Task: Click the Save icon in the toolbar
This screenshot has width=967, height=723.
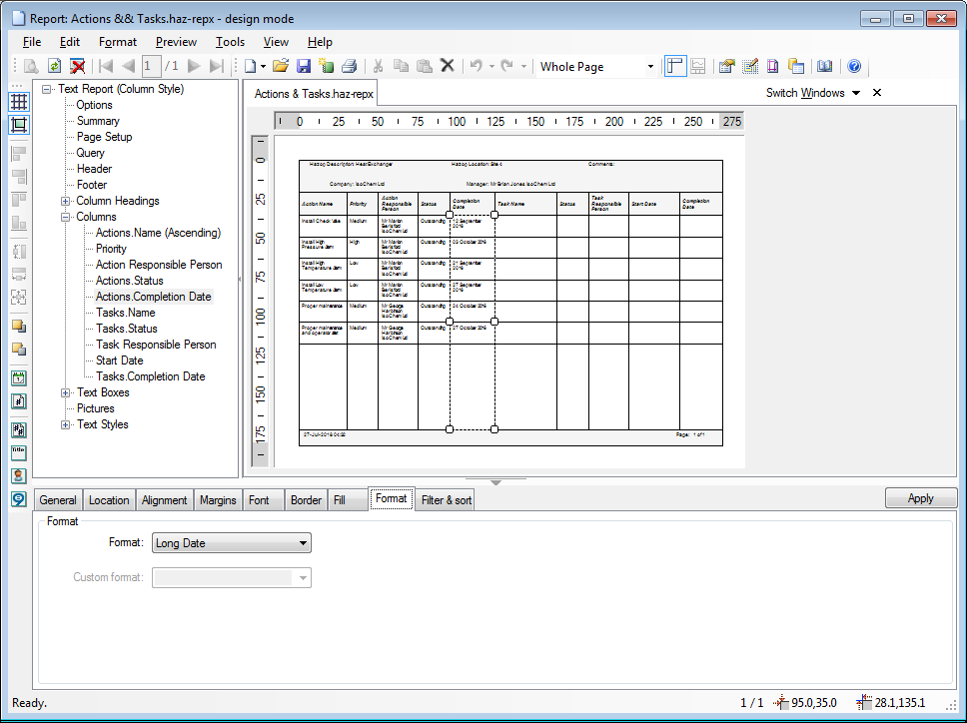Action: coord(303,67)
